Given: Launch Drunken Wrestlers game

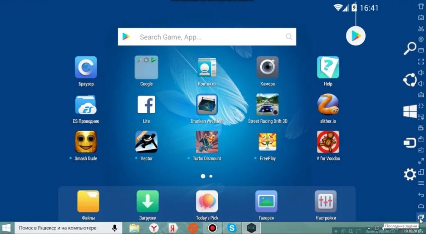Looking at the screenshot, I should 207,105.
